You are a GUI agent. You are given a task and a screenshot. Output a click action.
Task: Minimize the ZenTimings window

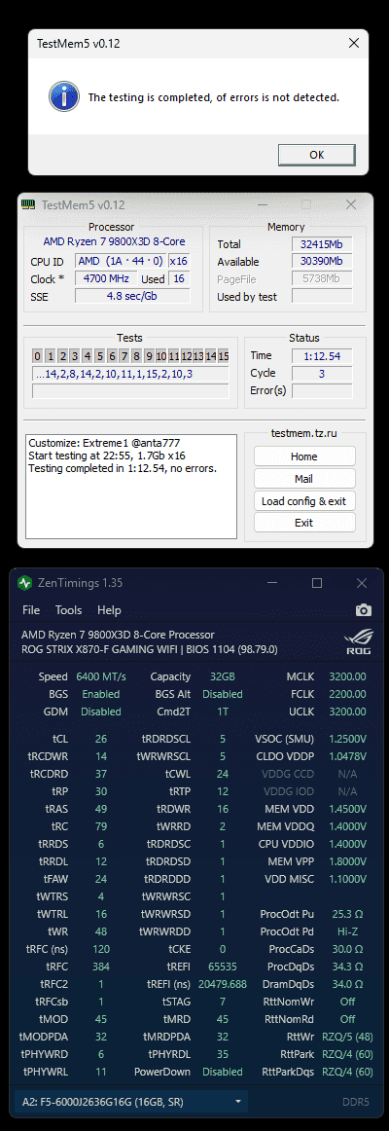(x=272, y=583)
